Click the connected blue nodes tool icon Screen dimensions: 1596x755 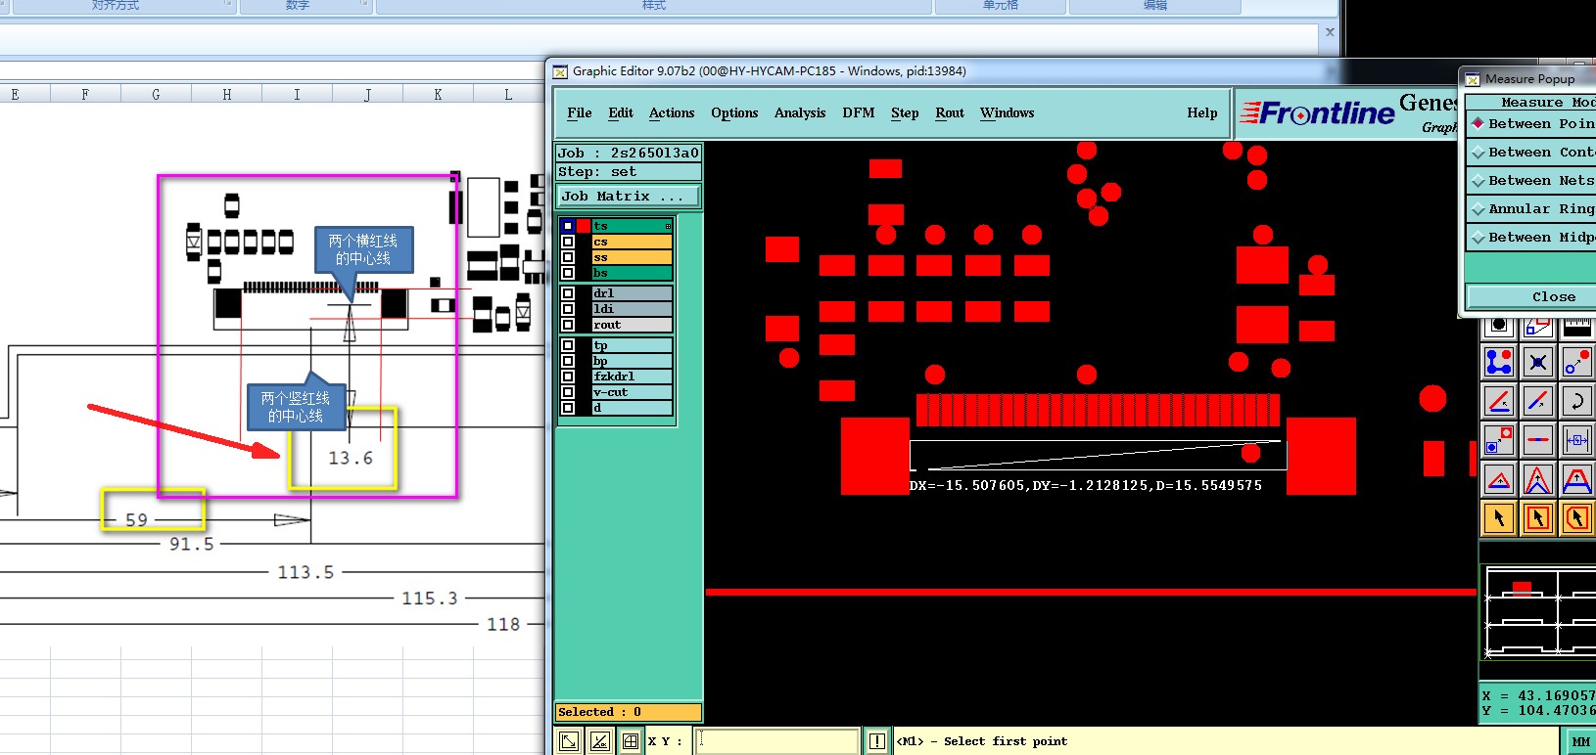point(1499,362)
